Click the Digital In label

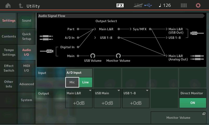tap(67, 47)
